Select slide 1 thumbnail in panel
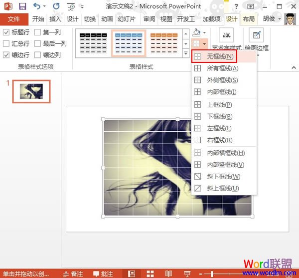This screenshot has height=278, width=299. (31, 91)
